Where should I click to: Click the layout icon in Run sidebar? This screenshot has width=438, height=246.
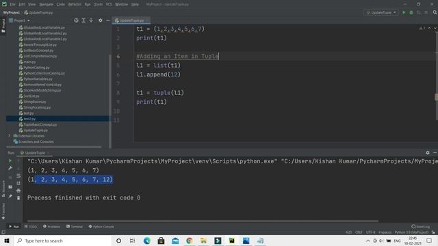10,187
